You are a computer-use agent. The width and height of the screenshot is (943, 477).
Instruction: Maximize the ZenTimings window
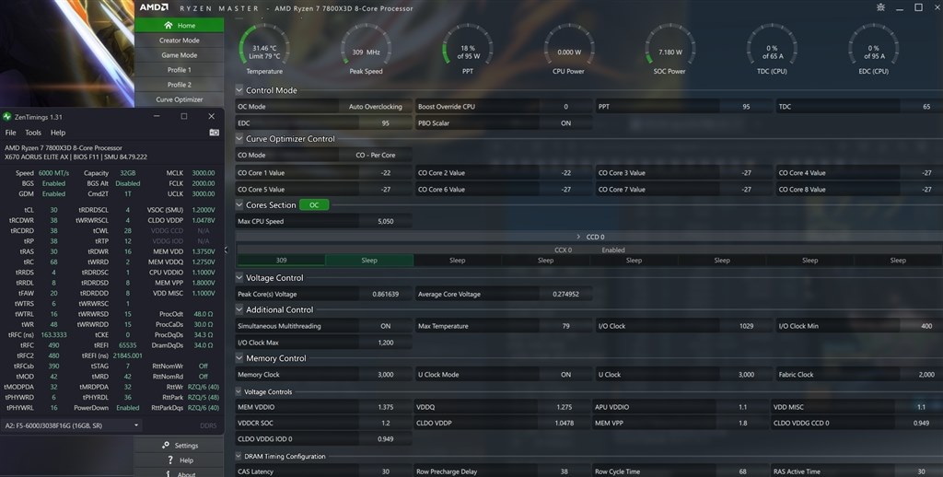point(184,116)
